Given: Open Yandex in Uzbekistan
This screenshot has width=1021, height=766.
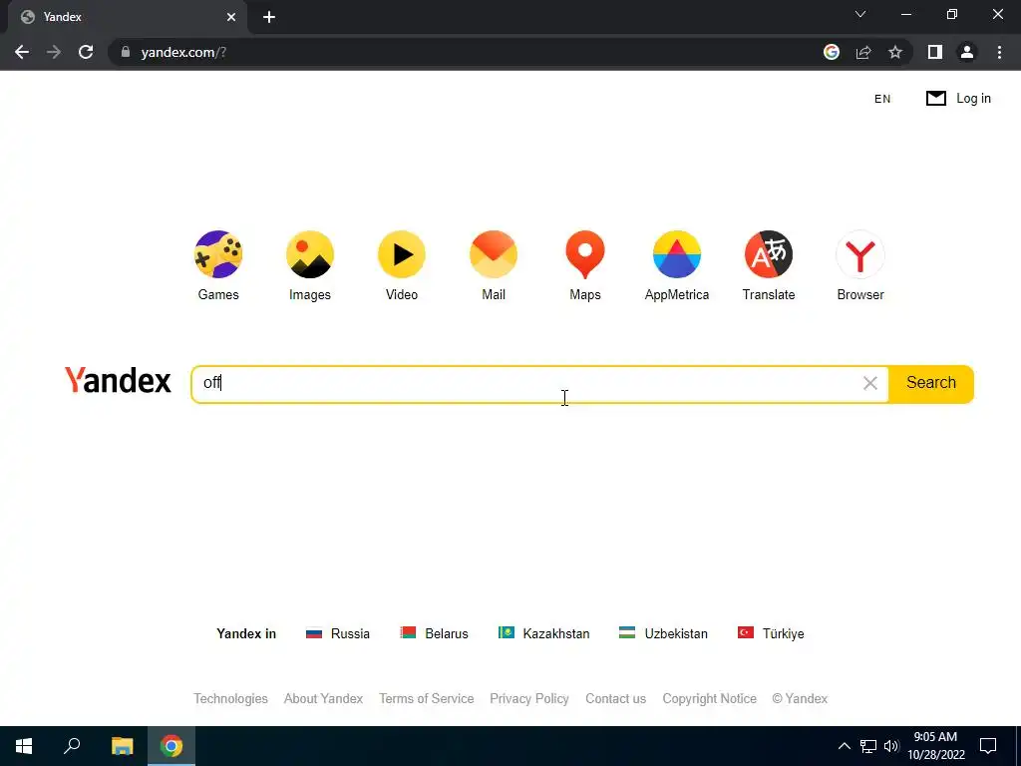Looking at the screenshot, I should click(663, 633).
